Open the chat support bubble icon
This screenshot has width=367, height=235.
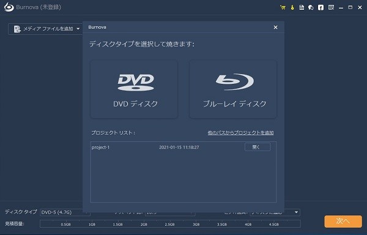[x=311, y=7]
